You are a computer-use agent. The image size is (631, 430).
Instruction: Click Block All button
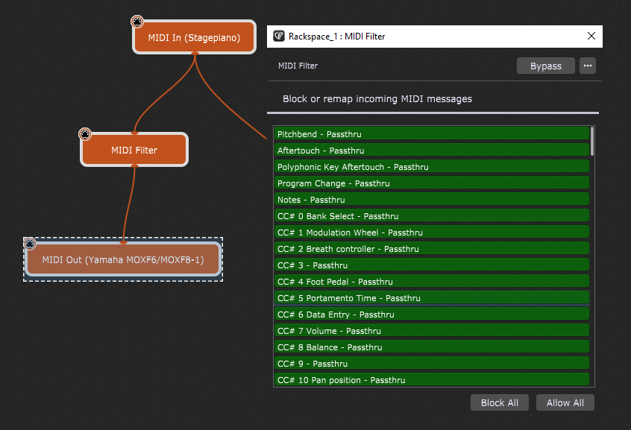click(x=500, y=402)
